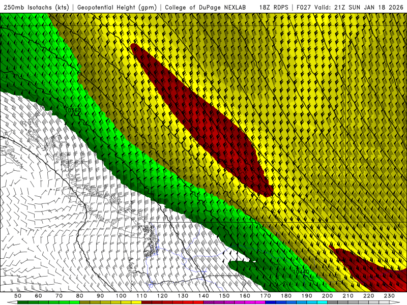407x305 pixels.
Task: Click the right arrow end of the color bar
Action: point(395,302)
